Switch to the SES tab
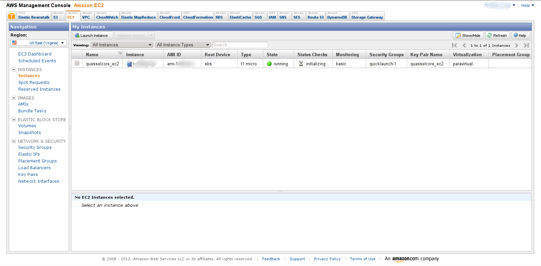Viewport: 541px width, 266px height. [x=299, y=16]
